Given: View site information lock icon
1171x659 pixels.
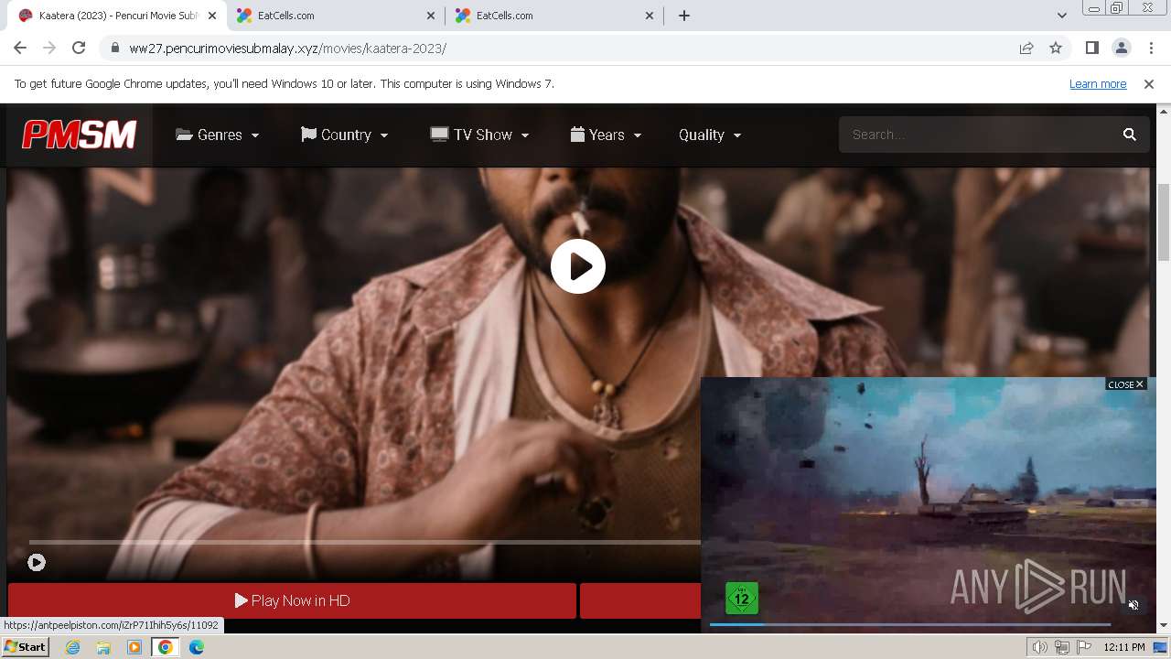Looking at the screenshot, I should click(x=114, y=49).
